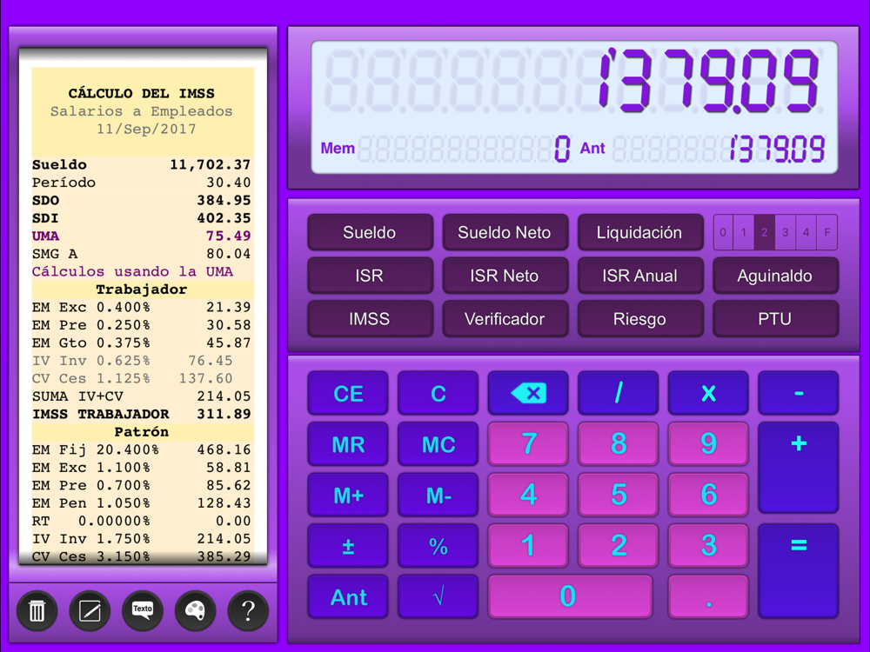This screenshot has height=652, width=870.
Task: Tap the multiply x key
Action: point(708,393)
